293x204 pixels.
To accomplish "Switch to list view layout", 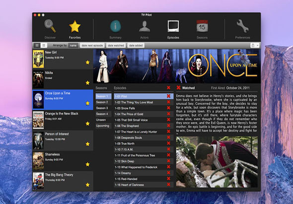I will [37, 45].
